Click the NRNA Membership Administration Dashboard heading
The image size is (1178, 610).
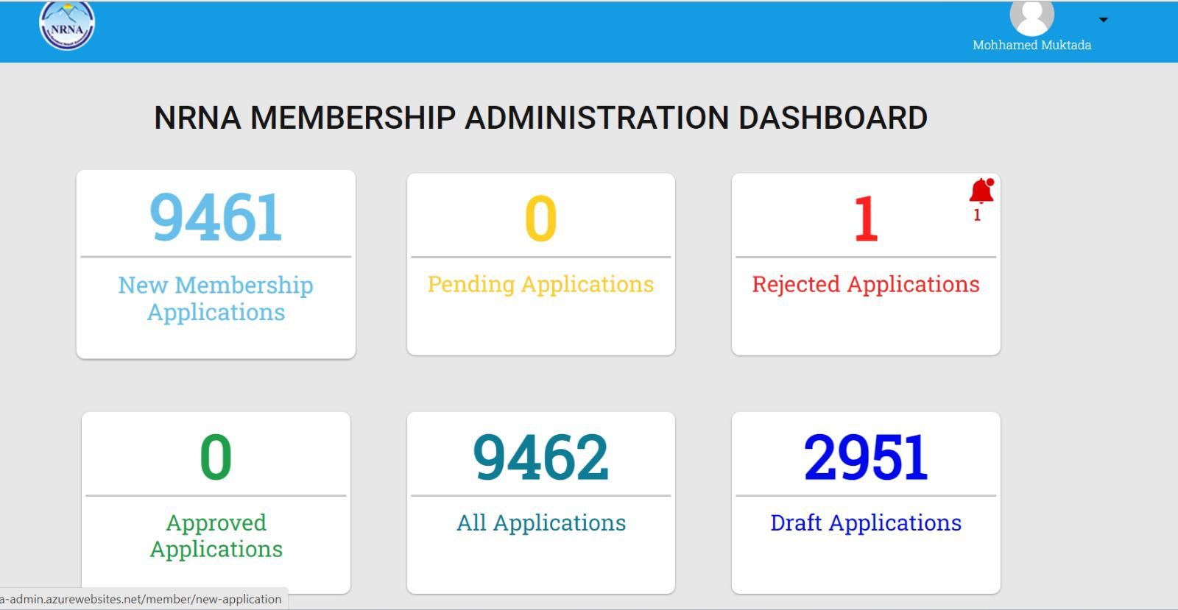(x=540, y=118)
